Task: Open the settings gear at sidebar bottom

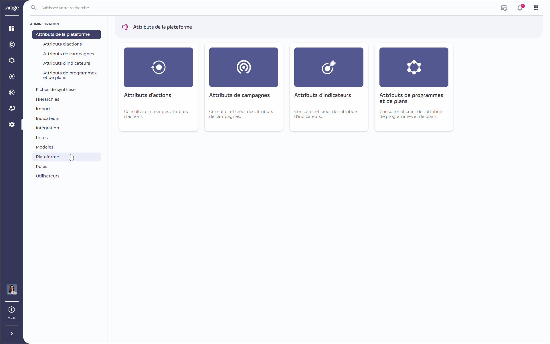Action: [x=11, y=124]
